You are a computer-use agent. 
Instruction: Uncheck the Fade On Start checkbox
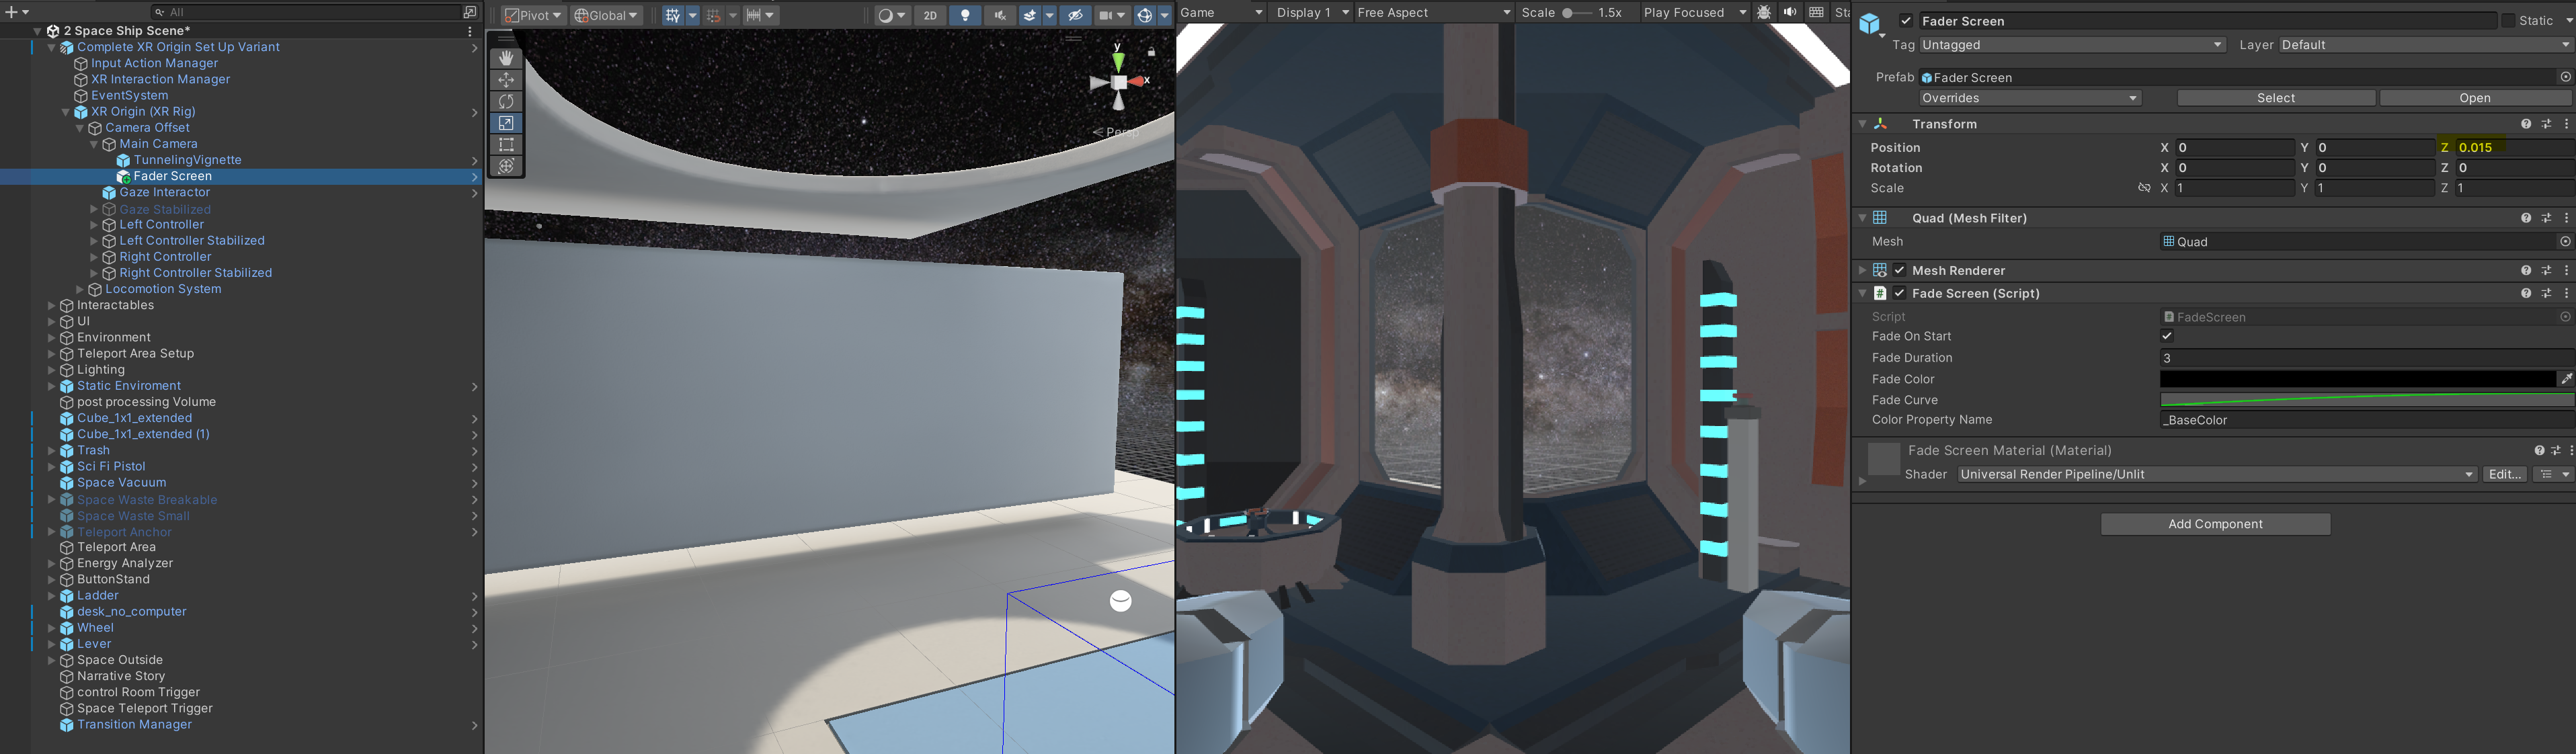[2167, 336]
